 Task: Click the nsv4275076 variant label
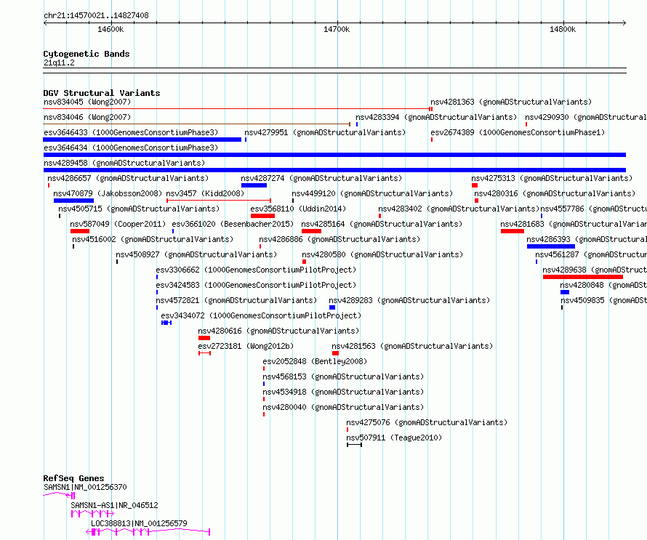point(427,422)
